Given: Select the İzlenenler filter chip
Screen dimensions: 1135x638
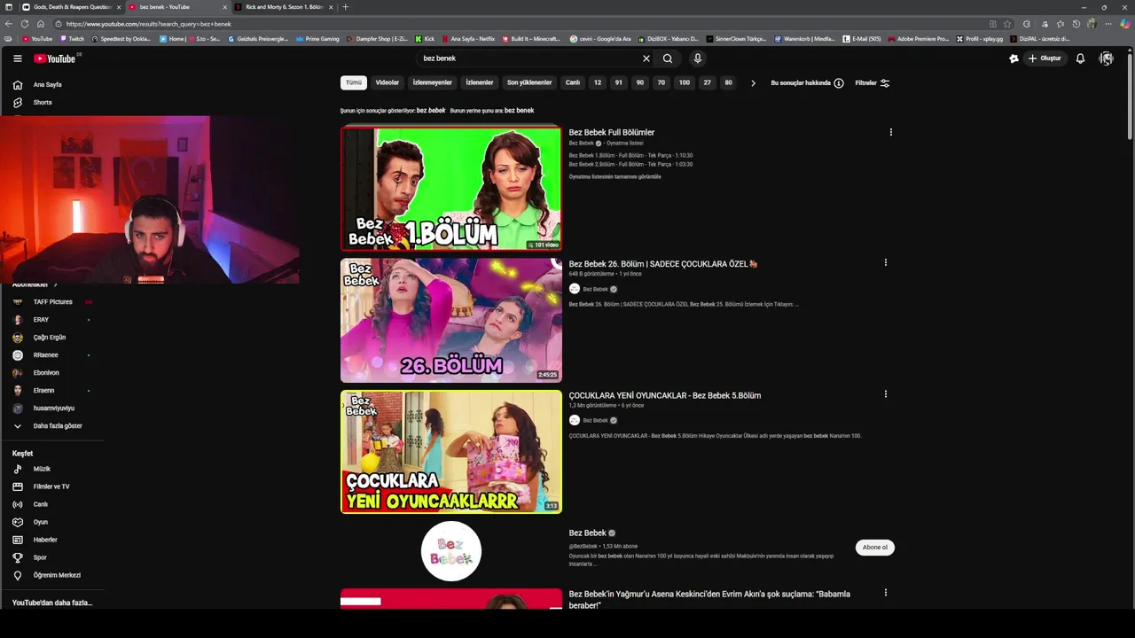Looking at the screenshot, I should tap(480, 82).
